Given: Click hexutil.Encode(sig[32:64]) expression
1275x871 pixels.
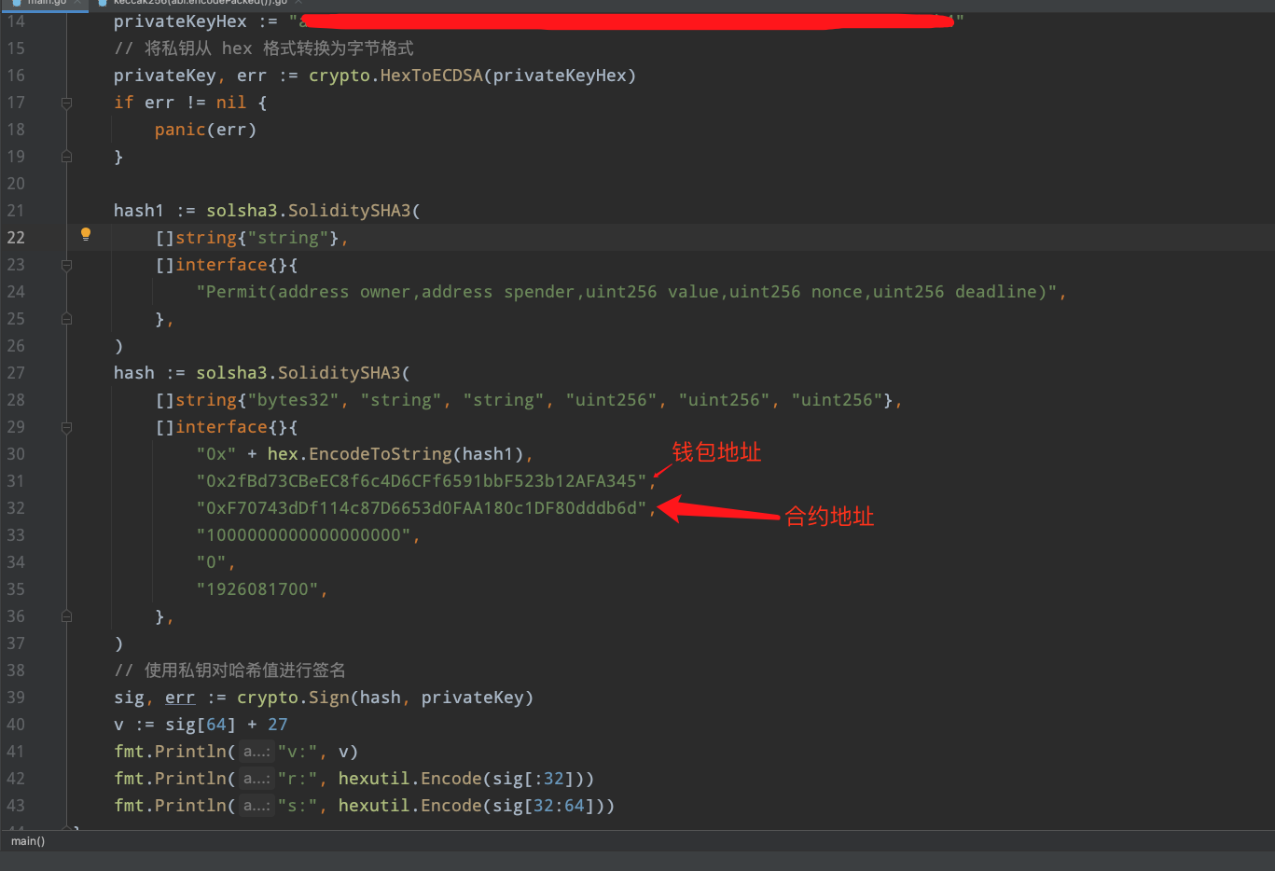Looking at the screenshot, I should (x=471, y=806).
